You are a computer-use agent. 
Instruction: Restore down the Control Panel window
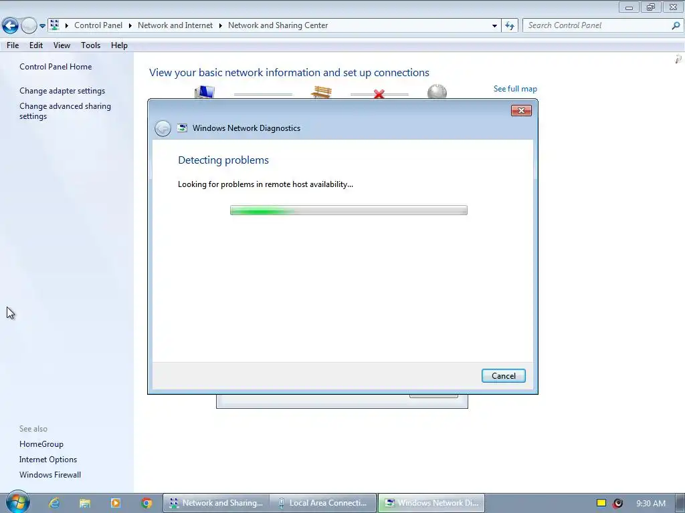[x=651, y=7]
